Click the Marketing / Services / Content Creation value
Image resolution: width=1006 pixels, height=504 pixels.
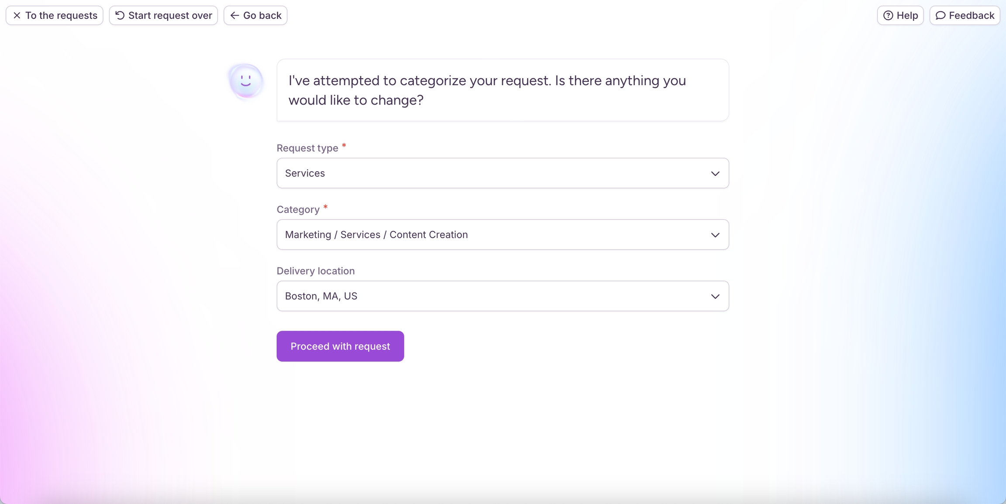pyautogui.click(x=376, y=235)
